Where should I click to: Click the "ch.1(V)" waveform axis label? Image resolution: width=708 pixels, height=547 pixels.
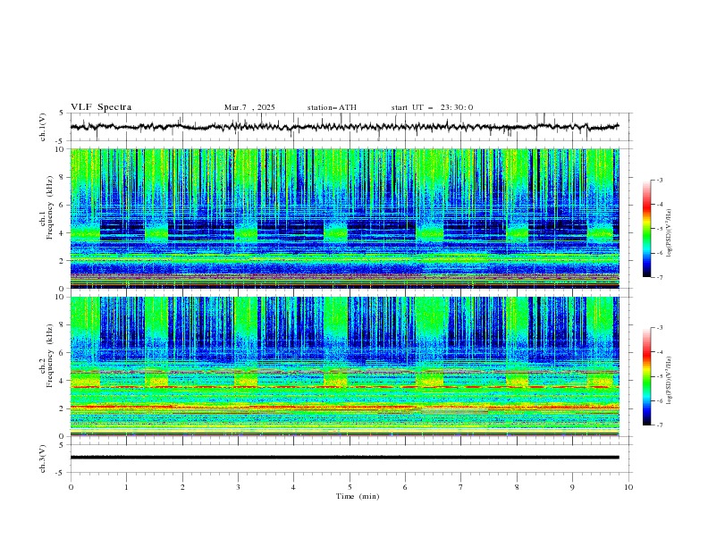43,127
